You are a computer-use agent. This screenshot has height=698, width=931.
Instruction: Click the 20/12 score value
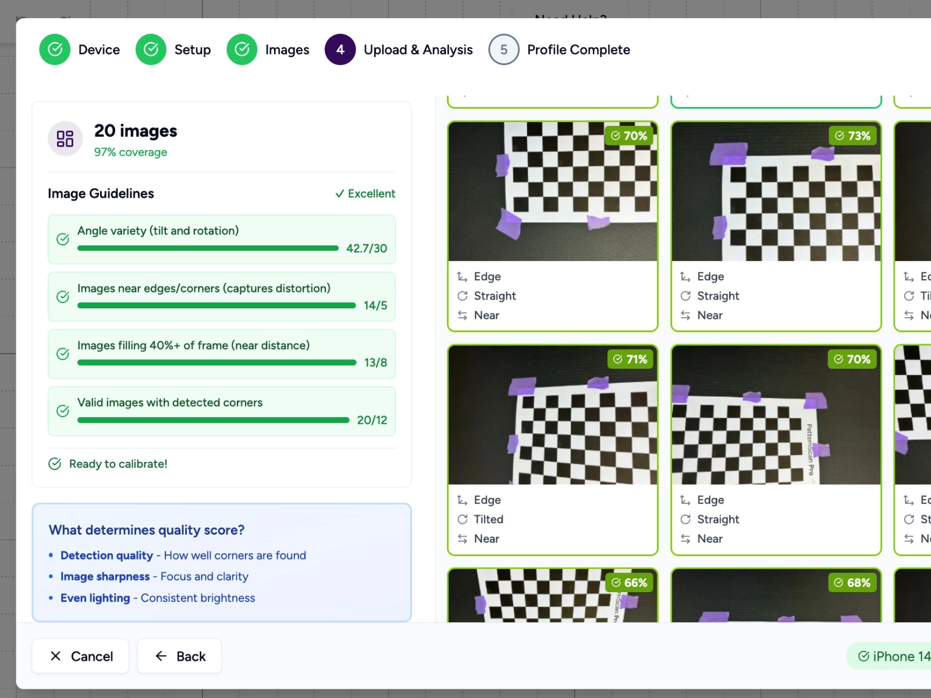372,420
